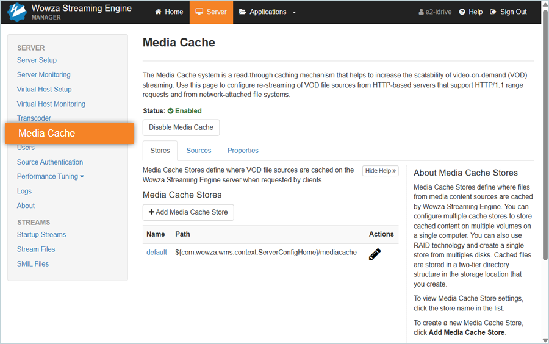Open Virtual Host Monitoring link
This screenshot has height=344, width=549.
[51, 104]
